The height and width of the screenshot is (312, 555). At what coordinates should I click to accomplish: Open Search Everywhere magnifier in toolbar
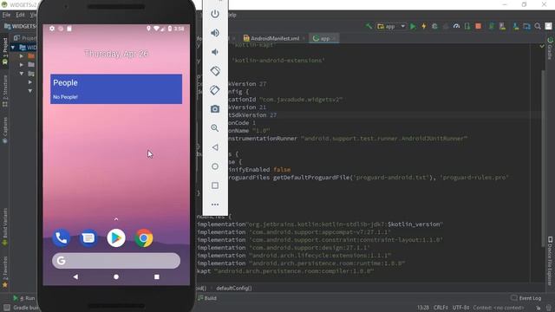(x=538, y=26)
